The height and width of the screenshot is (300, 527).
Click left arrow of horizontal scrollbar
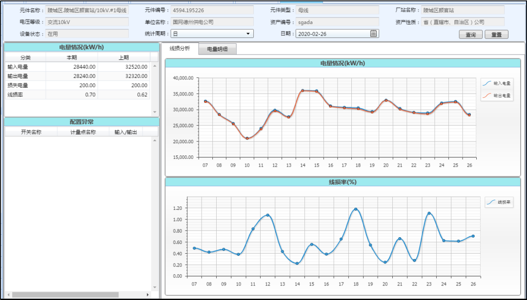point(8,295)
